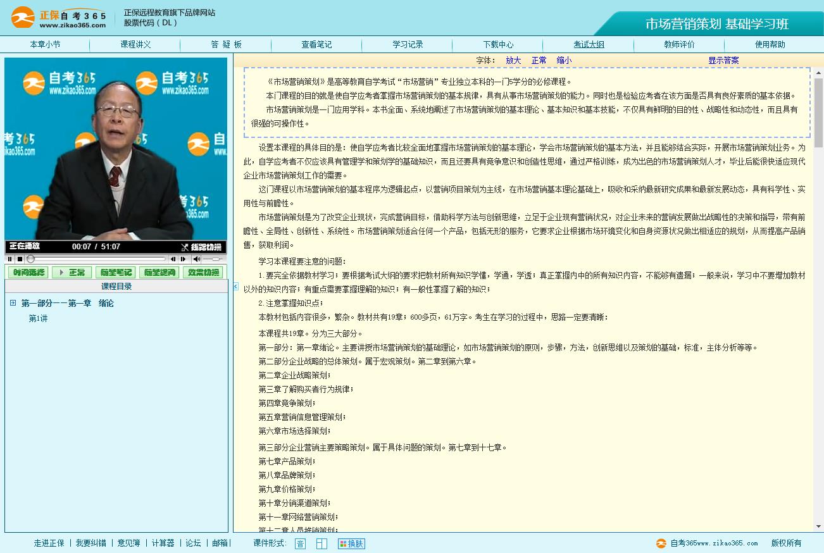Click the 正常 playback speed button

tap(72, 273)
